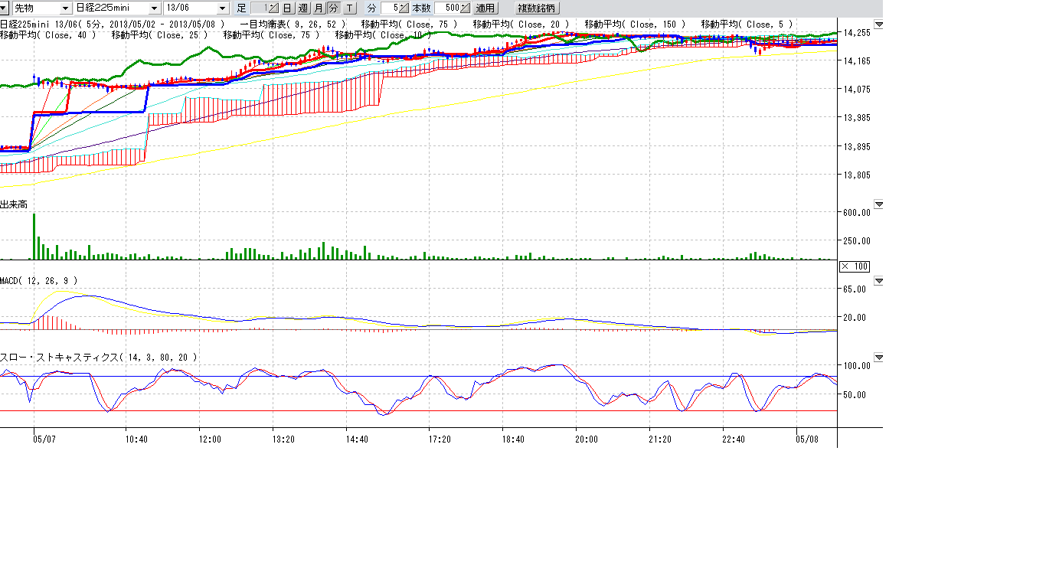Click the tick (T) chart button
The image size is (1046, 588).
[x=348, y=8]
